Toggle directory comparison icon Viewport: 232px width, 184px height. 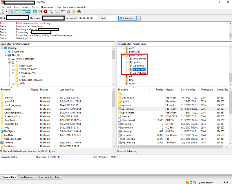[68, 12]
